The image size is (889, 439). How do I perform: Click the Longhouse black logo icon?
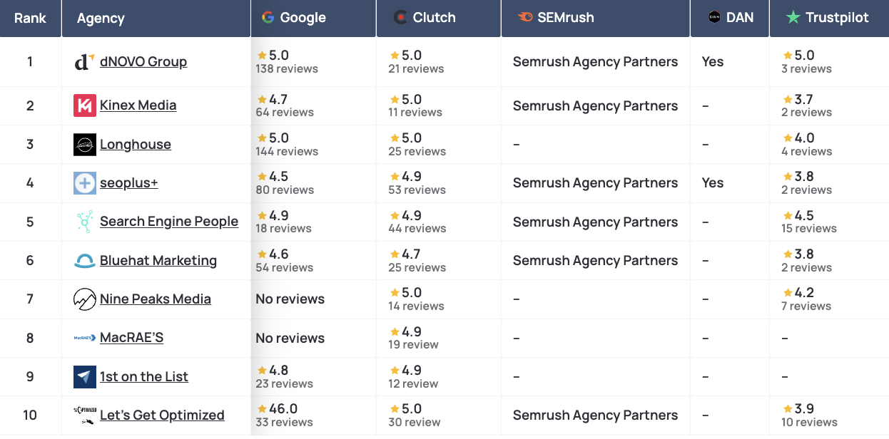[84, 145]
